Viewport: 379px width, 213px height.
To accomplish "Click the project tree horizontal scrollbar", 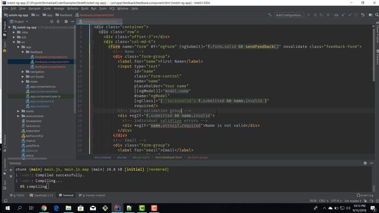I will [28, 159].
